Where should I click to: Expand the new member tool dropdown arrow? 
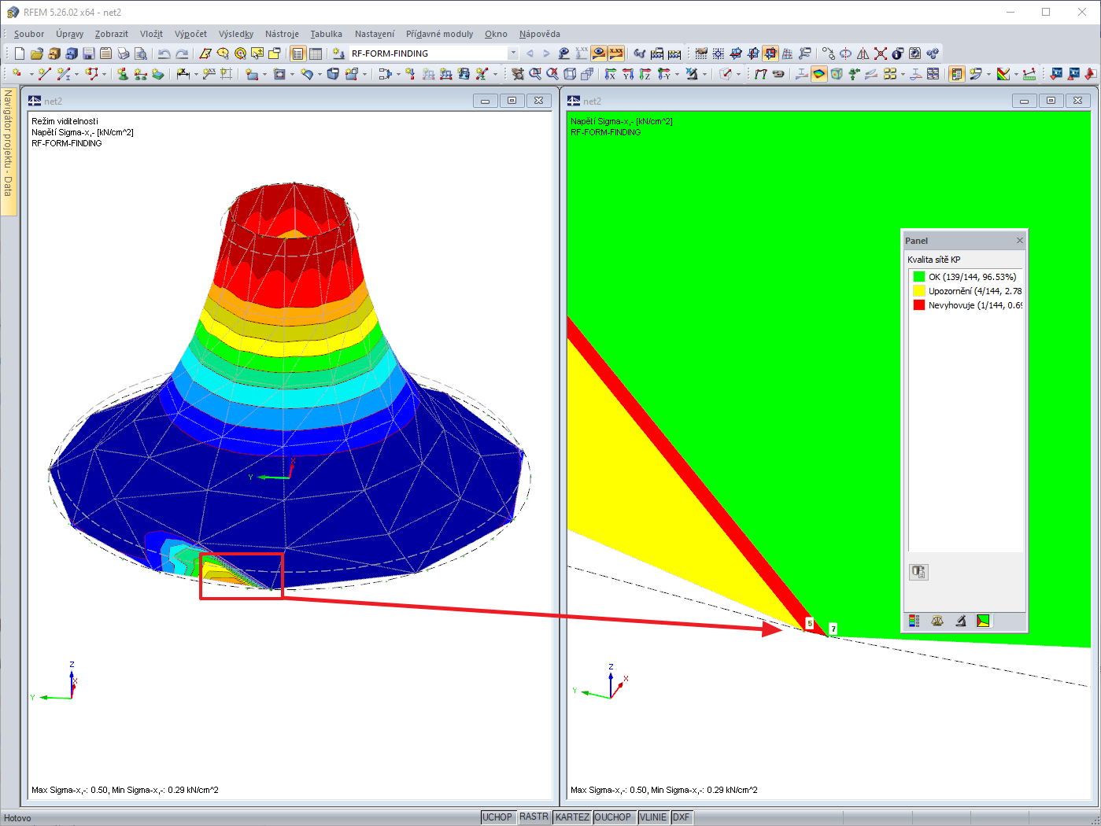76,74
